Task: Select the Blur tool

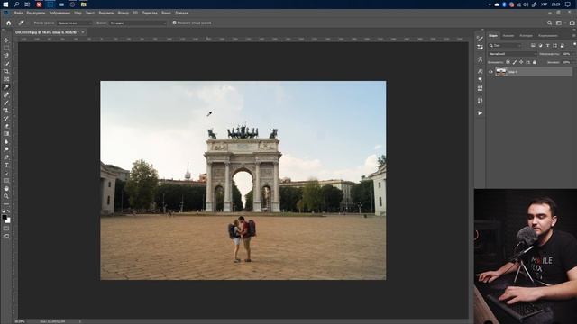Action: pos(6,142)
